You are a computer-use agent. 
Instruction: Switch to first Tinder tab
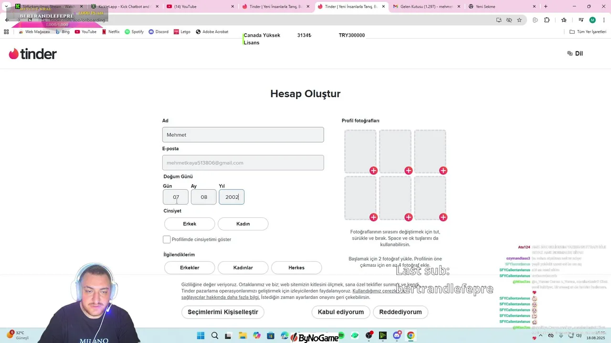[x=276, y=7]
